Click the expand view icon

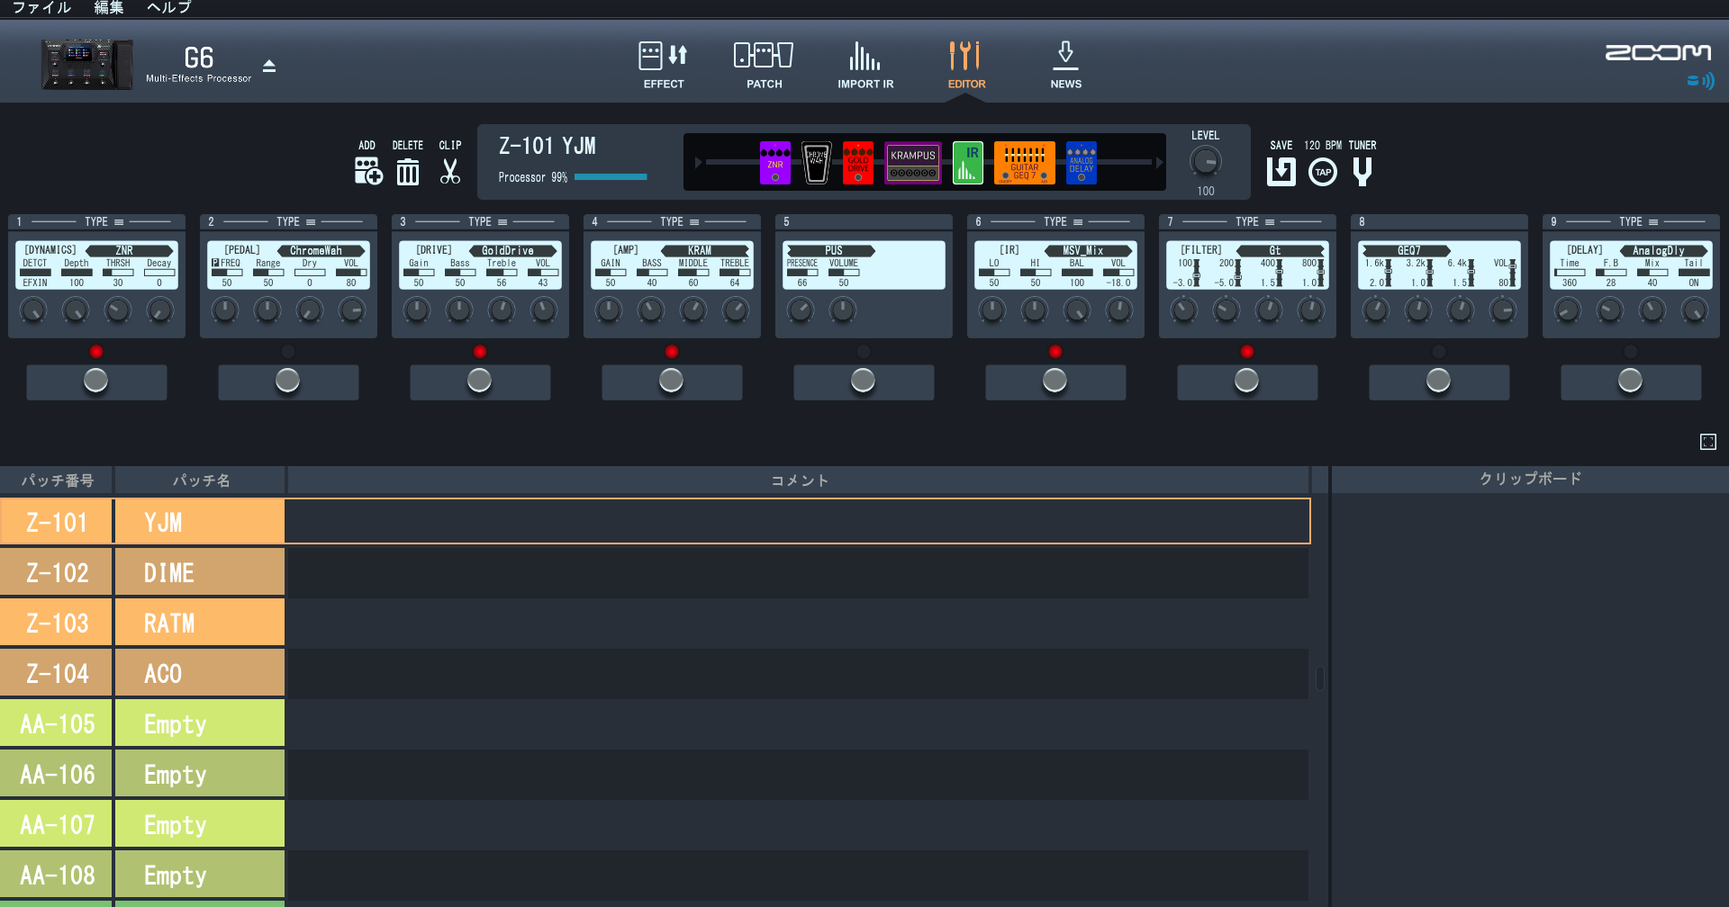(1707, 442)
